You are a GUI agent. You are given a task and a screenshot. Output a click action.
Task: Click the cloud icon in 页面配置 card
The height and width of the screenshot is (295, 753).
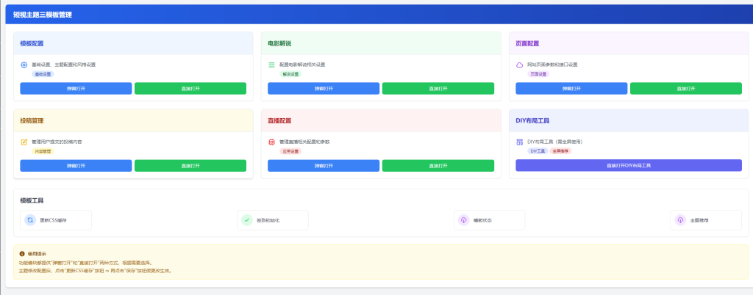(x=519, y=65)
